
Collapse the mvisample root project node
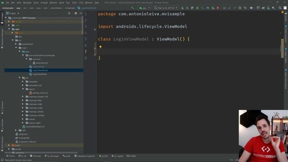(x=6, y=18)
